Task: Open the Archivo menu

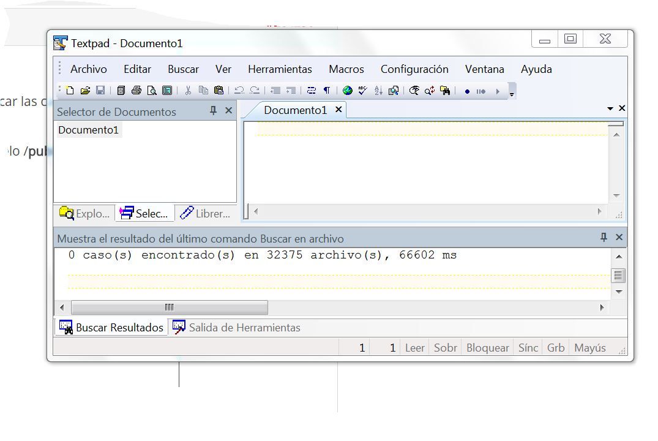Action: point(89,69)
